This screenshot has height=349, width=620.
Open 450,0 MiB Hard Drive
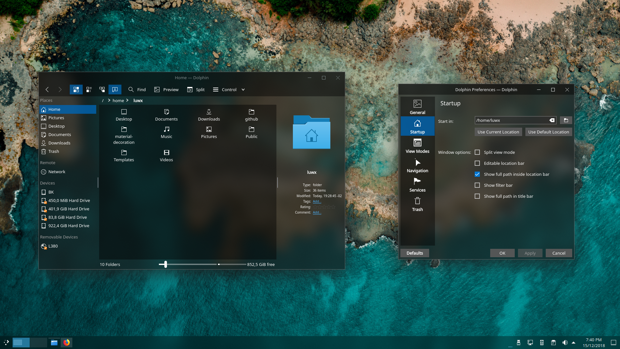[x=68, y=200]
